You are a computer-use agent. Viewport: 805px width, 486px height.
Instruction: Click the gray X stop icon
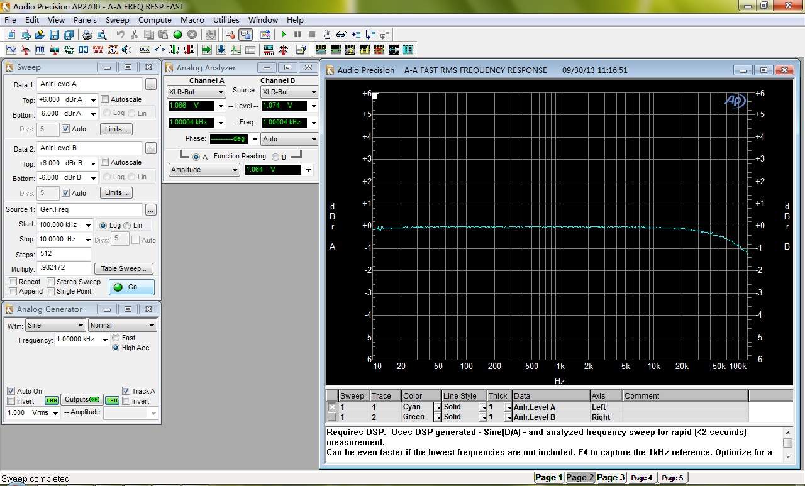point(192,35)
